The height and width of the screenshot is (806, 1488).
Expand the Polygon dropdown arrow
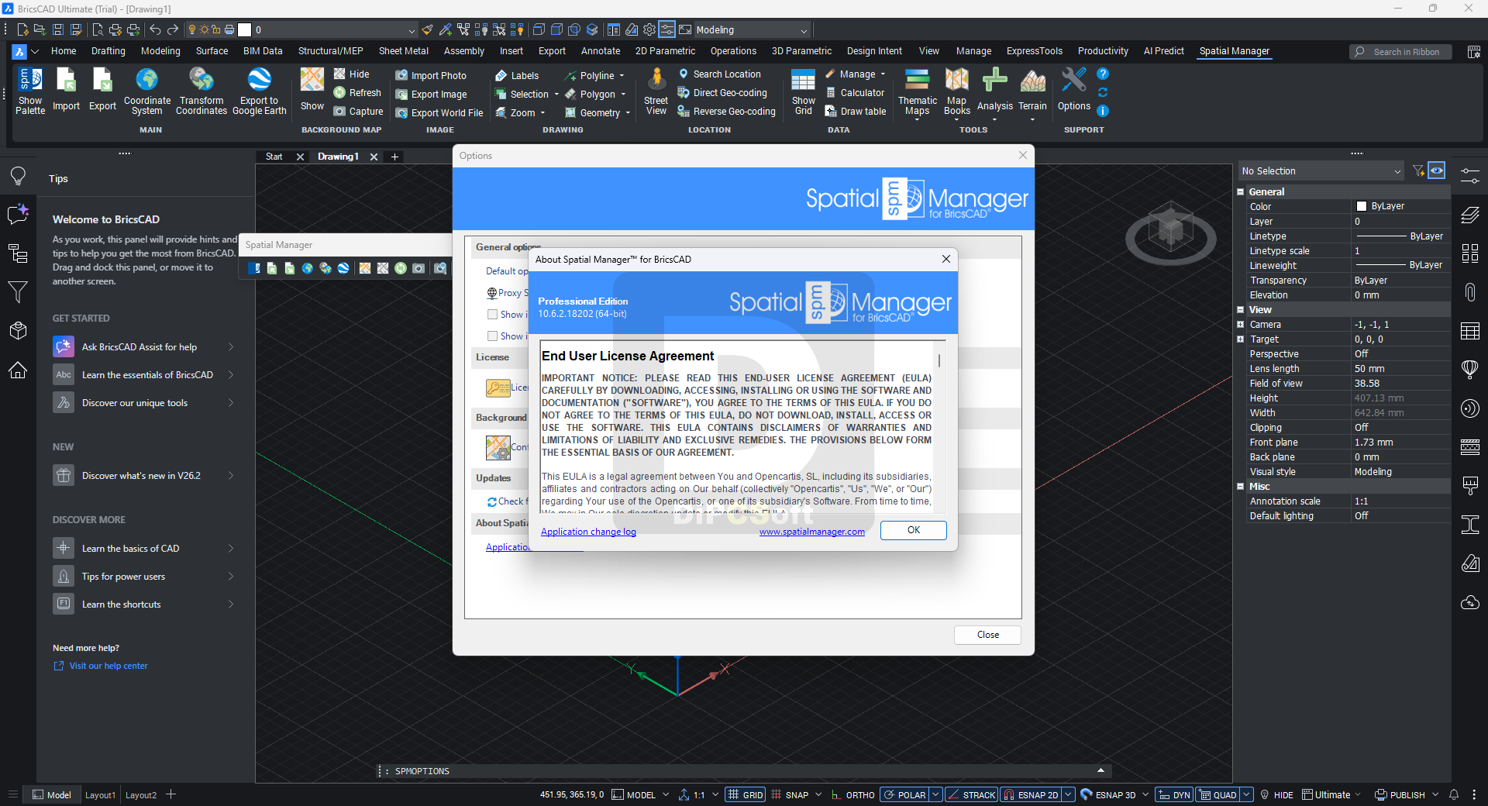(623, 95)
